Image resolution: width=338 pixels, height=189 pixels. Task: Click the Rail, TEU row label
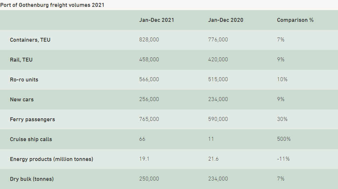tap(21, 60)
